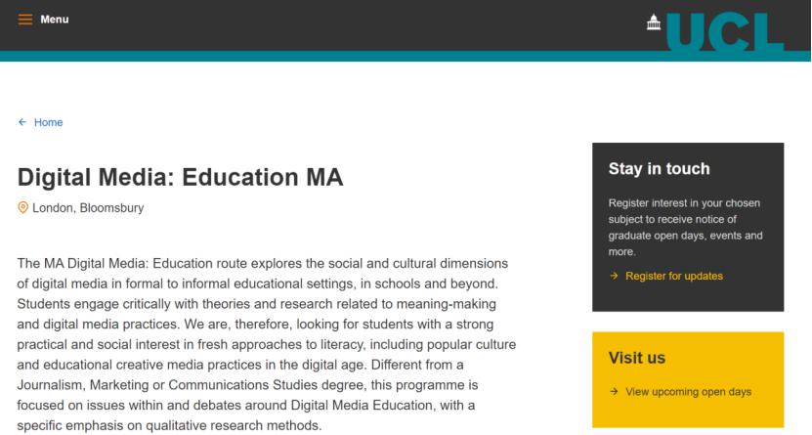Click the Register interest description text

[685, 228]
